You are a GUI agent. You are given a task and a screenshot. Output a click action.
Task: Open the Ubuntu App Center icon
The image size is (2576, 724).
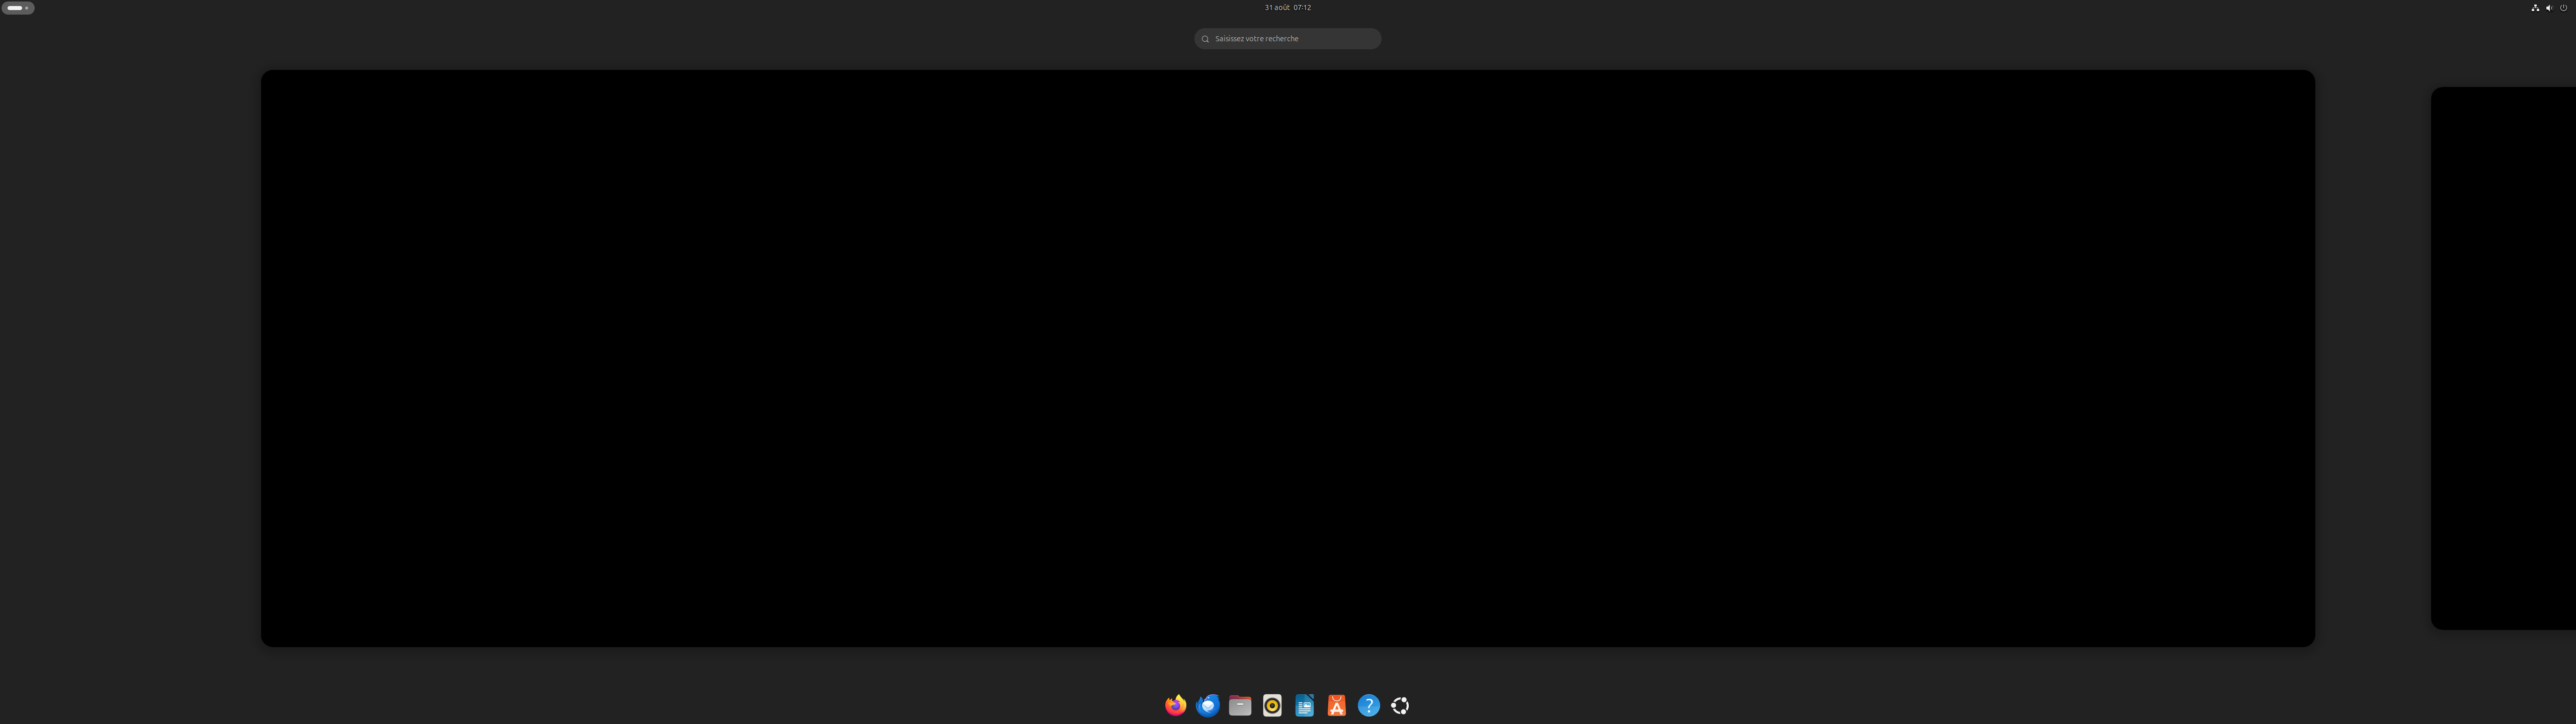pos(1336,706)
